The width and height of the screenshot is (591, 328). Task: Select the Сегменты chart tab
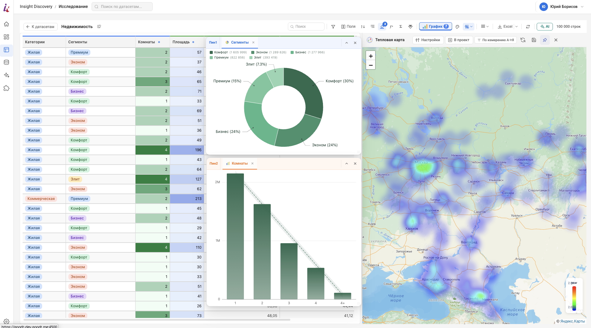pyautogui.click(x=240, y=42)
